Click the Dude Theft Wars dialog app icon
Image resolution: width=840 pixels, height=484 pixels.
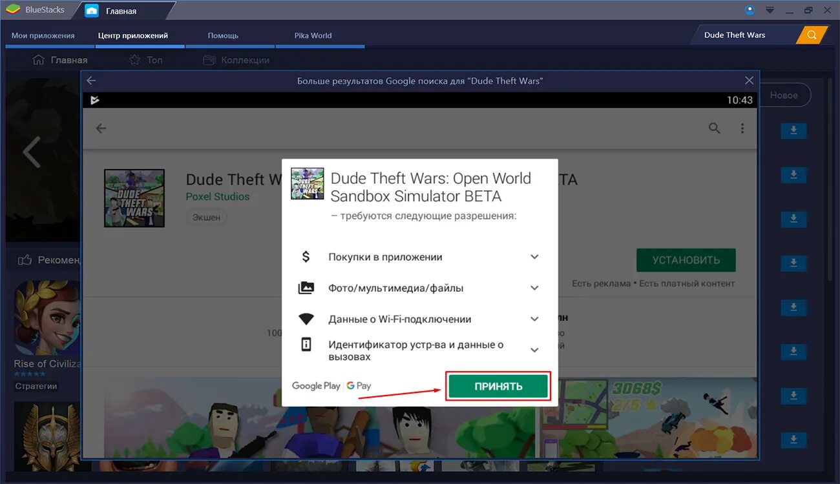308,183
